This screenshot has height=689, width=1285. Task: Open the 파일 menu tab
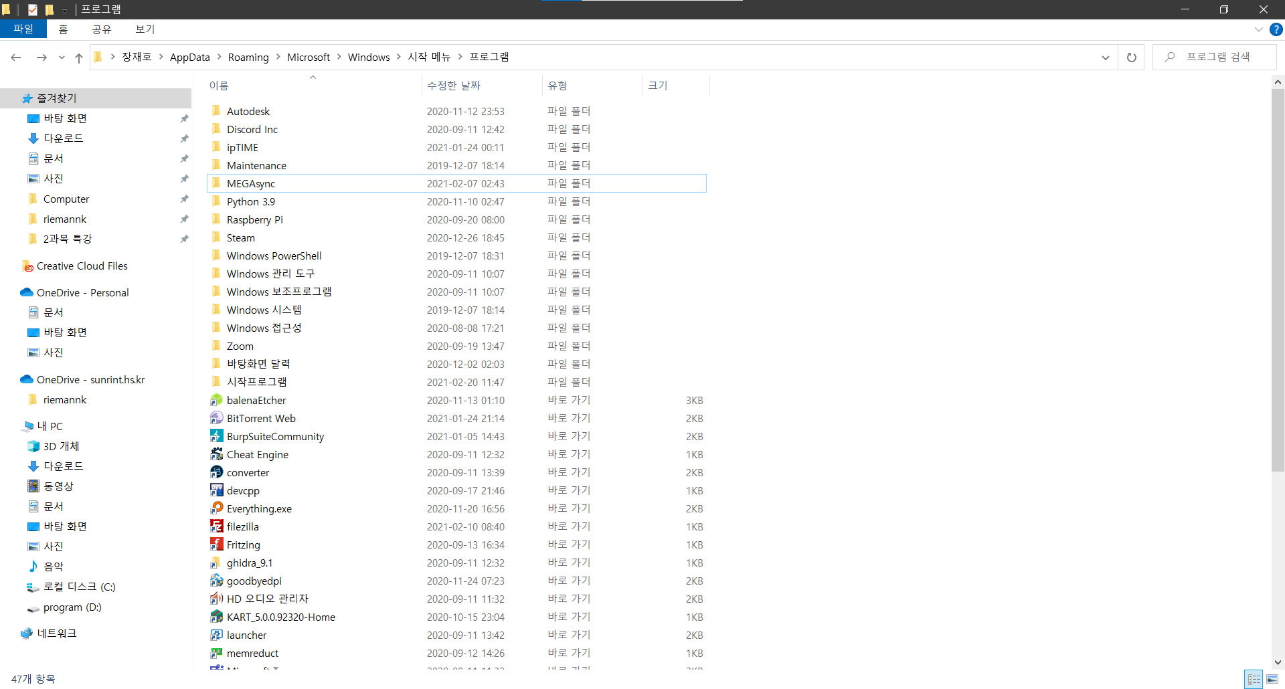pos(23,29)
